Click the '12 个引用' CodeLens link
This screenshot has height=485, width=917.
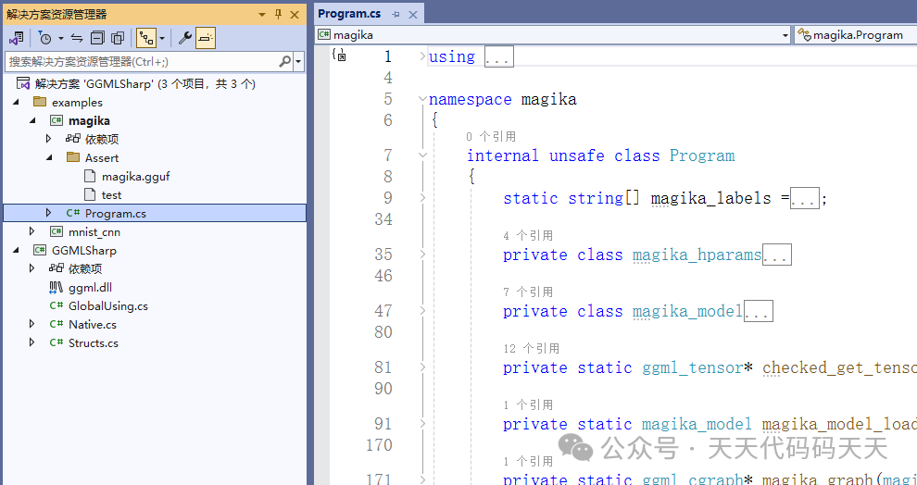click(x=531, y=349)
